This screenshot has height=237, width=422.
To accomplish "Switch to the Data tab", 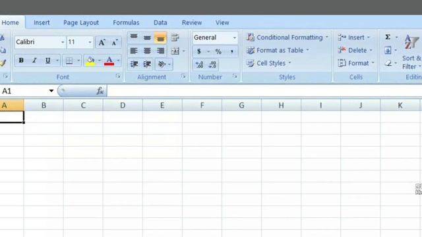I will [160, 22].
